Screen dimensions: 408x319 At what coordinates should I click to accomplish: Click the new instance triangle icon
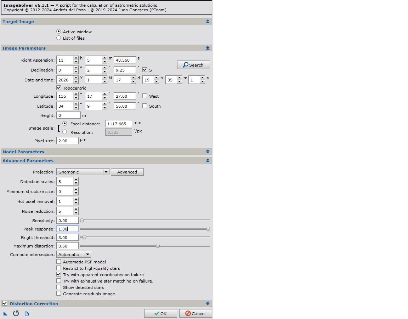coord(5,313)
